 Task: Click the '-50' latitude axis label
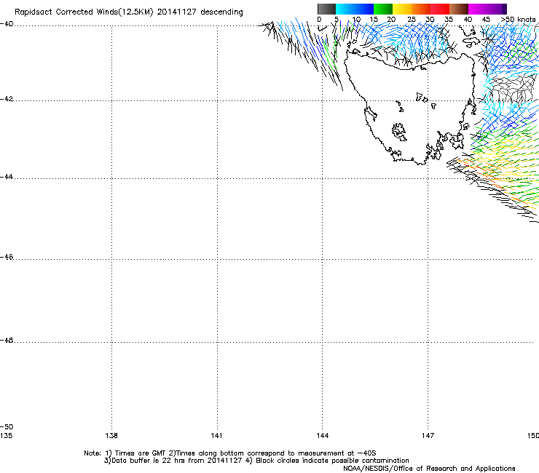point(7,426)
